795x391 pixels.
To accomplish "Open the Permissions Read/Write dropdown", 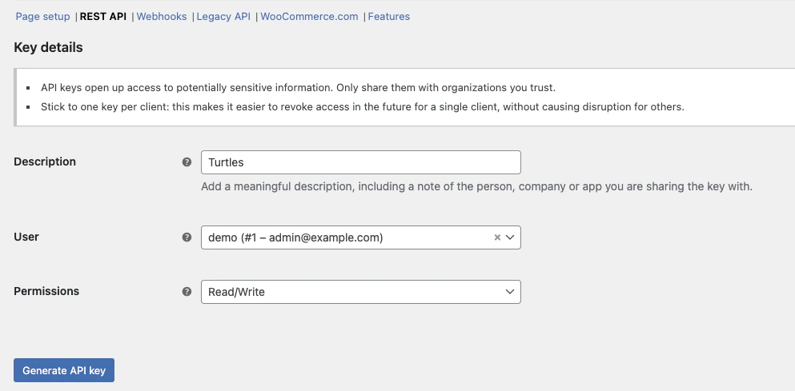I will tap(361, 292).
